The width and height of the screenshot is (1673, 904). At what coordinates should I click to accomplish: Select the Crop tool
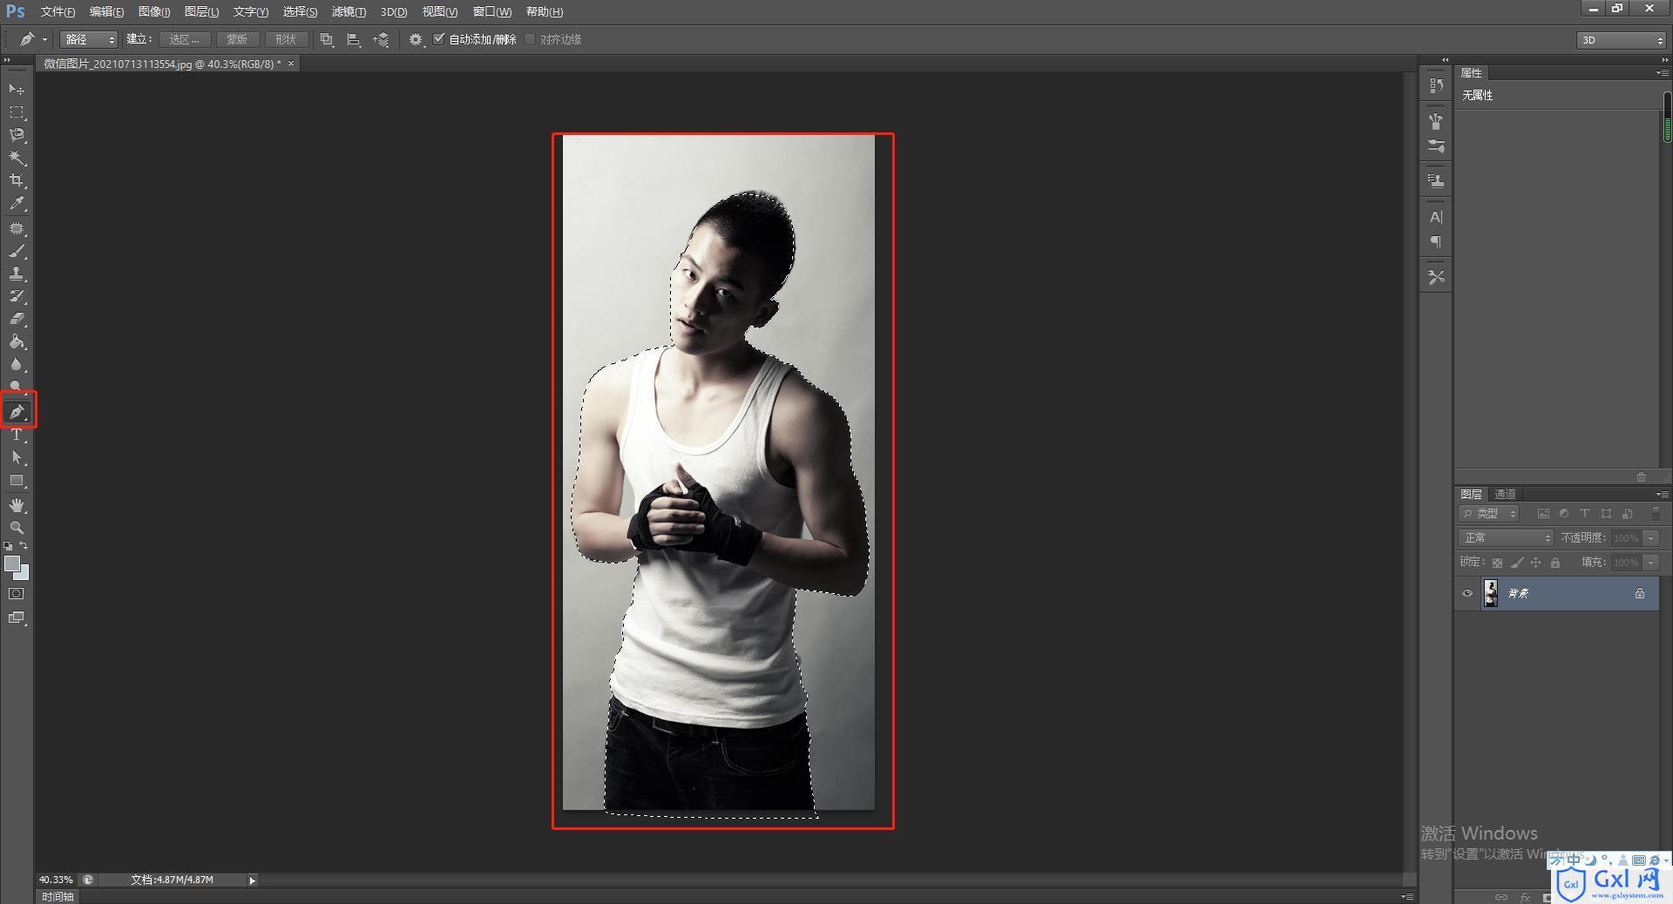17,180
